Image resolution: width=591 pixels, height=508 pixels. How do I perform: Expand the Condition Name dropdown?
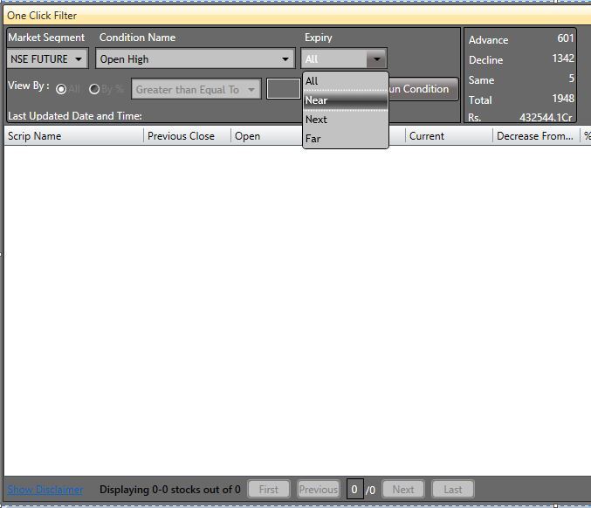(x=196, y=59)
